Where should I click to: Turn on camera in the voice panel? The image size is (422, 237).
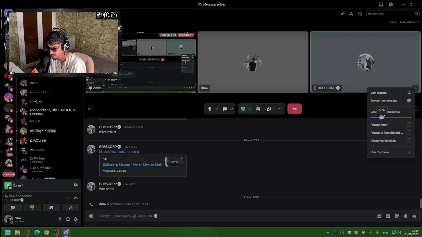point(13,207)
